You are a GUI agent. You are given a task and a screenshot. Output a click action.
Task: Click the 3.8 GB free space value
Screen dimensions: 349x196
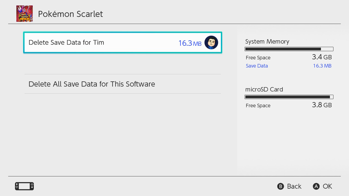322,105
